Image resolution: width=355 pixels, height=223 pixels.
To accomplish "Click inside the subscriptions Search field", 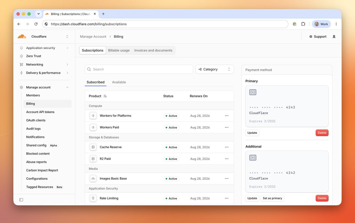I will 139,69.
